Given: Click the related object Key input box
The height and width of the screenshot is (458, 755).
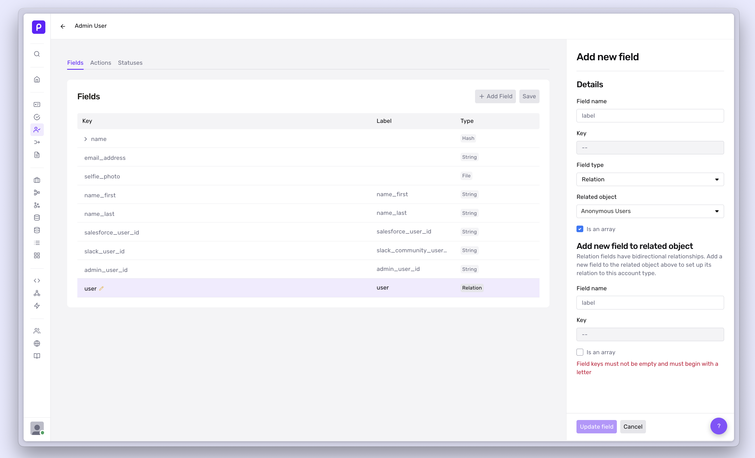Looking at the screenshot, I should [650, 334].
